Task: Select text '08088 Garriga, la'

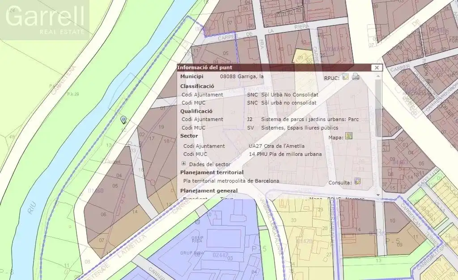Action: [x=242, y=76]
